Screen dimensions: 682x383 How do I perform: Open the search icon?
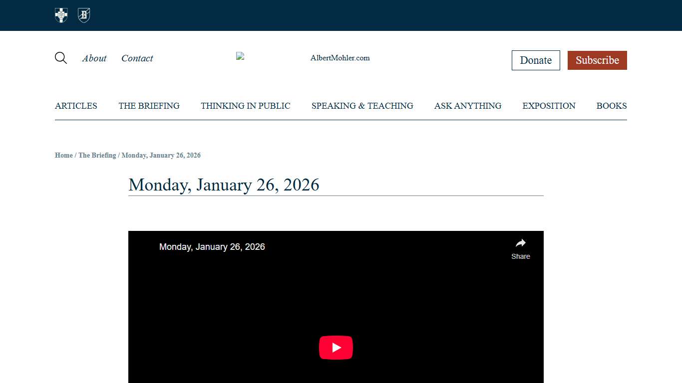60,58
